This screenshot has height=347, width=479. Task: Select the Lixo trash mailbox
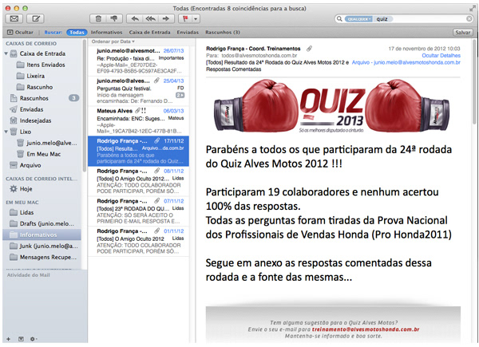click(42, 132)
